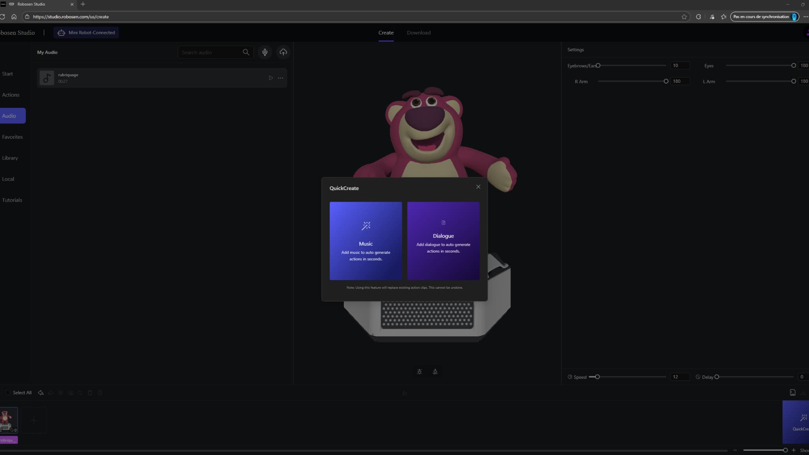Open the Tutorials section

click(12, 200)
